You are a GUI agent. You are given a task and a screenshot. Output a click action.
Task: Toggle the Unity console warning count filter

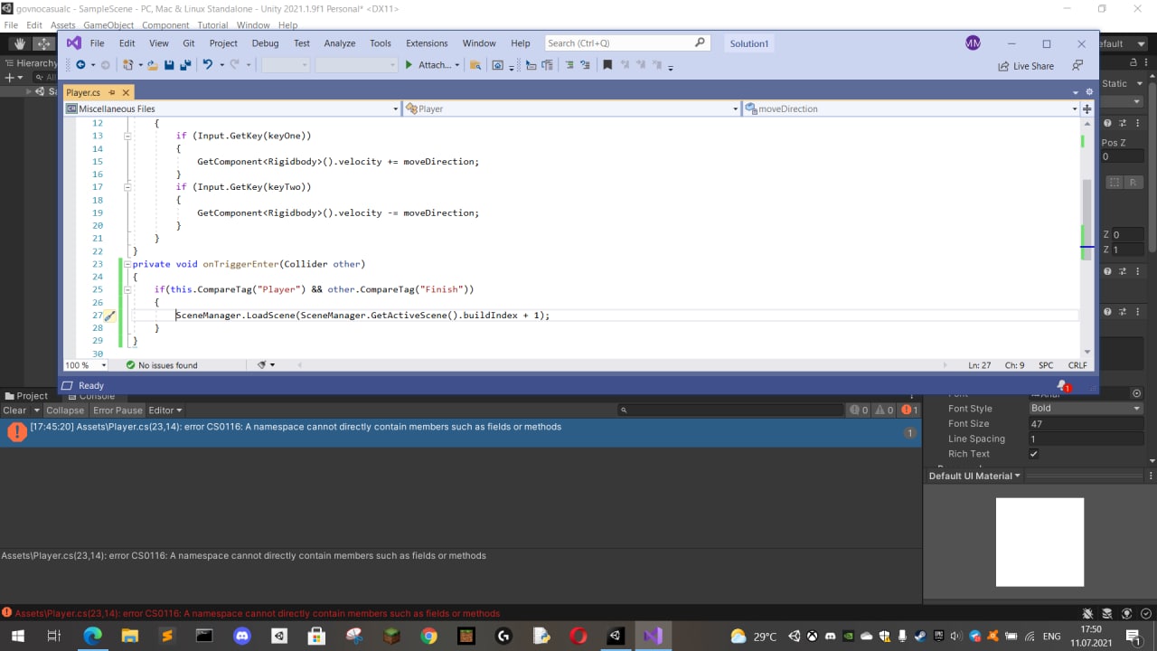(884, 410)
